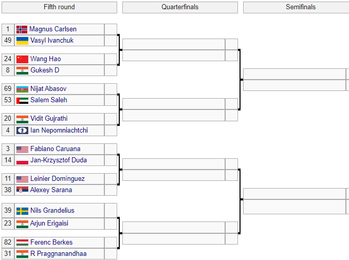Click the Quarterfinals column header
This screenshot has height=260, width=349.
pos(180,7)
